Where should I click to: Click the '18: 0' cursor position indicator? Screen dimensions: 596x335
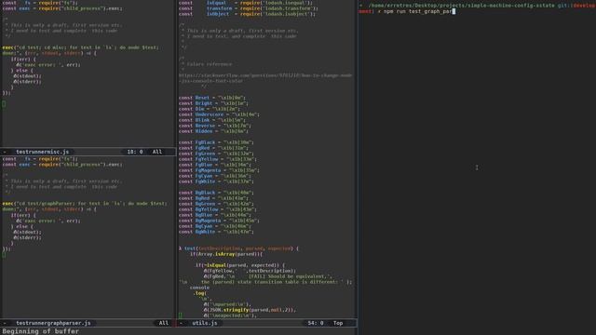(135, 152)
